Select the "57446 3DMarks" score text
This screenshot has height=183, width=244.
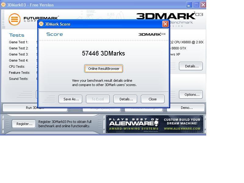tap(103, 53)
